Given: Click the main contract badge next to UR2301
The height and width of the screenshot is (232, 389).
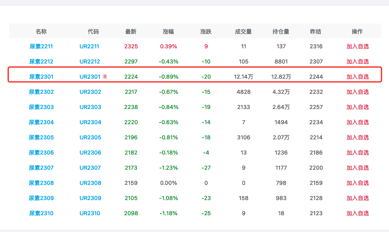Looking at the screenshot, I should [105, 76].
